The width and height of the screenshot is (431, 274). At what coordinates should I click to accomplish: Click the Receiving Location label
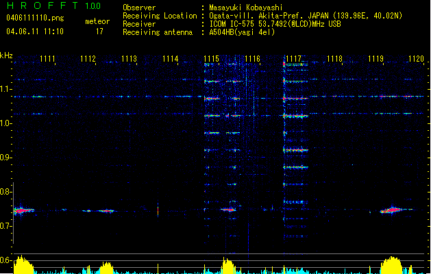160,16
